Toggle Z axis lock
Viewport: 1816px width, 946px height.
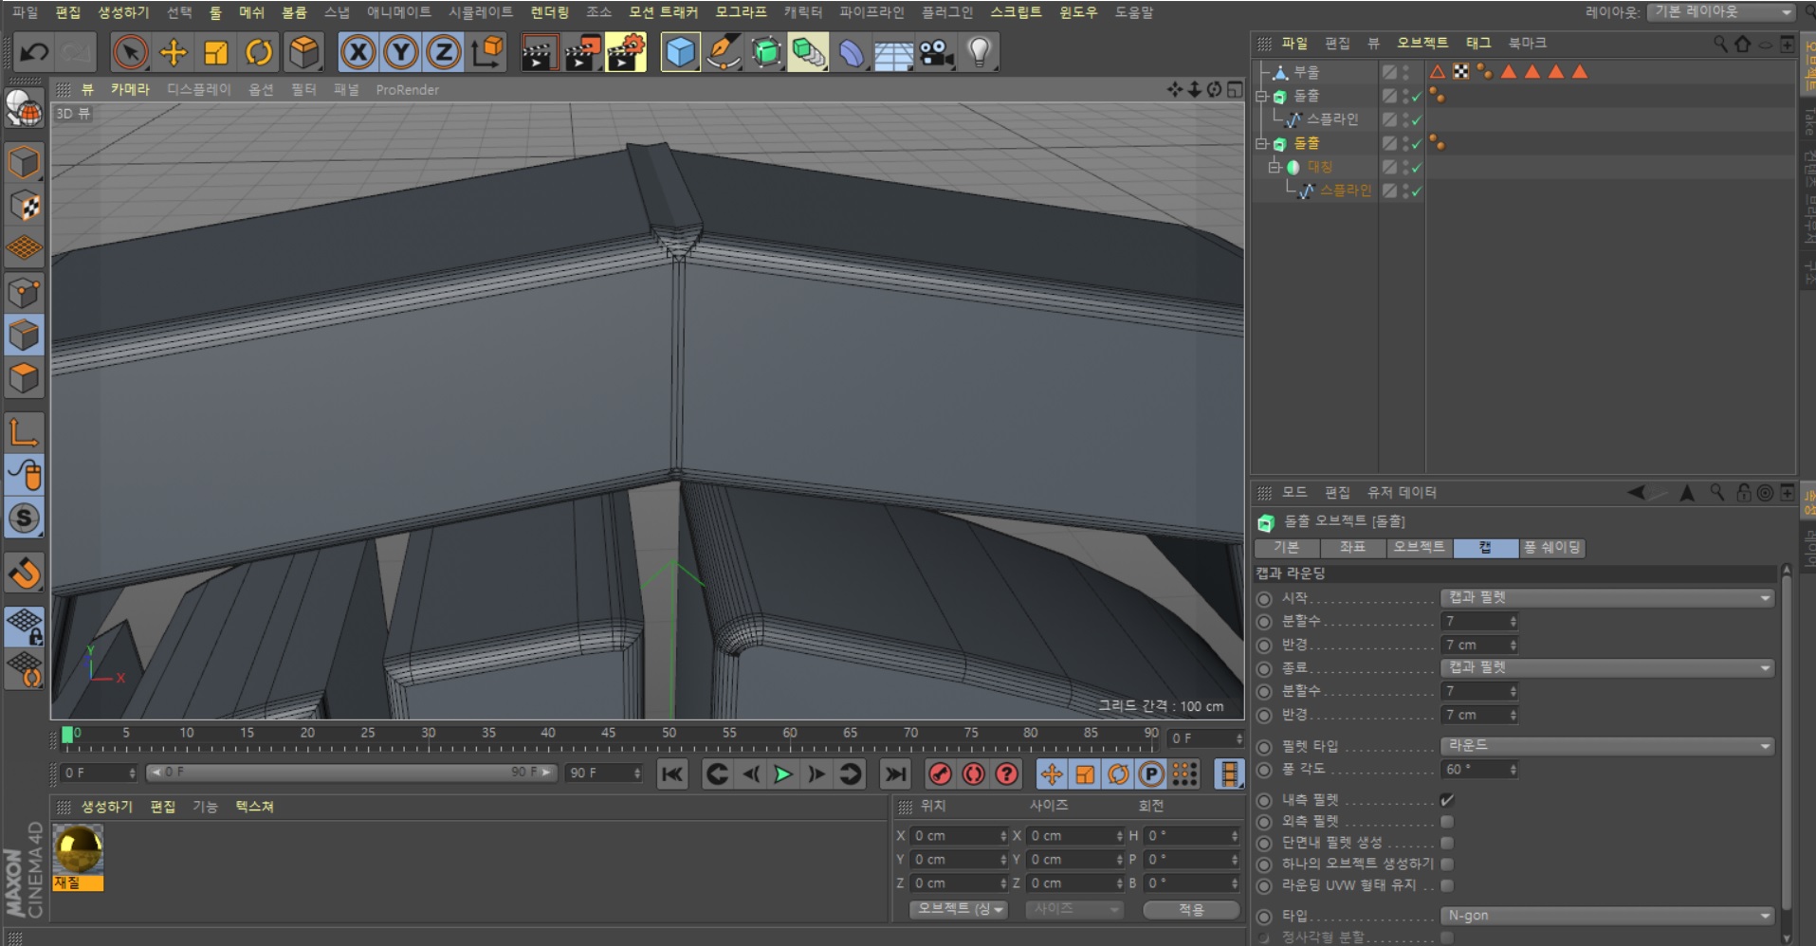(444, 53)
